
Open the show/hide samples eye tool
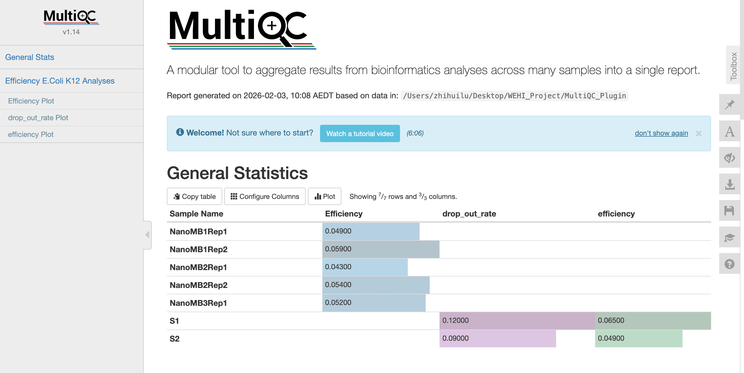(x=730, y=157)
